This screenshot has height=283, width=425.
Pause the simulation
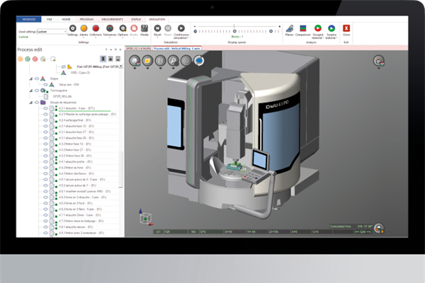coord(168,28)
